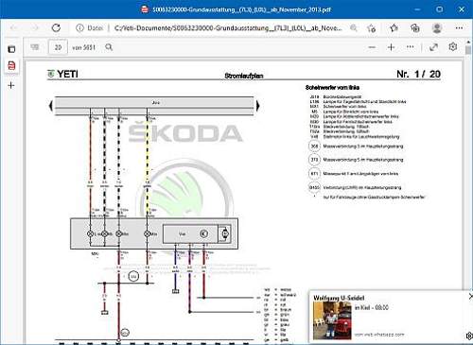Open a new tab with the plus

coord(11,85)
